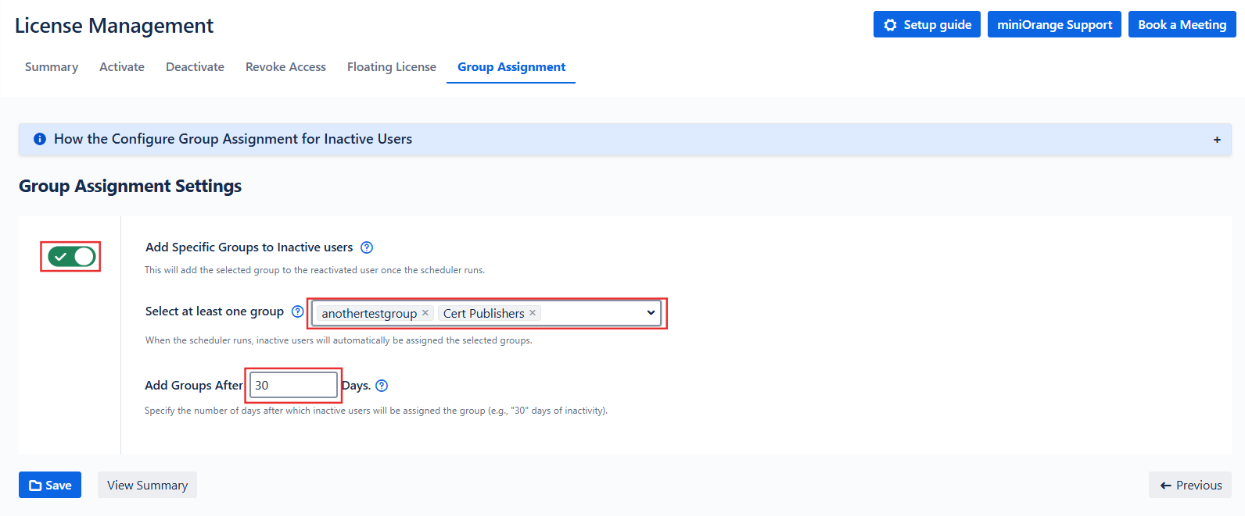Go to the Deactivate tab
Screen dimensions: 1245x516
click(x=195, y=67)
